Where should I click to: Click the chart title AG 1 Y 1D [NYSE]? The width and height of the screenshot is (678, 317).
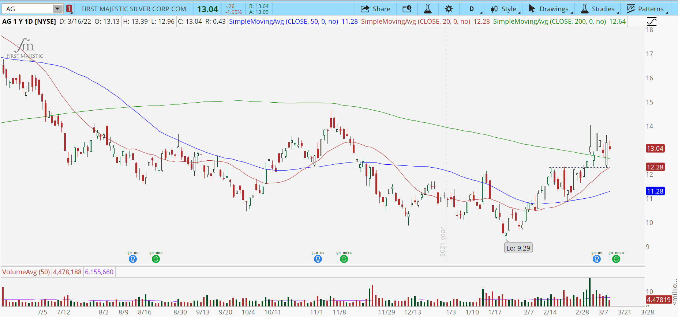29,22
